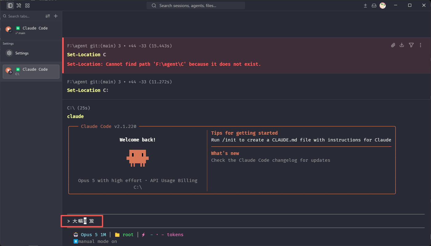The width and height of the screenshot is (431, 246).
Task: Add a new tab with the plus icon
Action: pyautogui.click(x=56, y=16)
